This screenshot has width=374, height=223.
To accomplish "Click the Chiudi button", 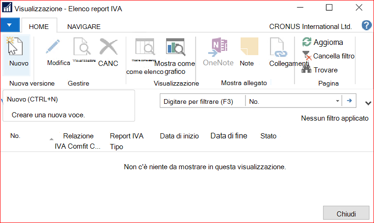I will [x=346, y=213].
